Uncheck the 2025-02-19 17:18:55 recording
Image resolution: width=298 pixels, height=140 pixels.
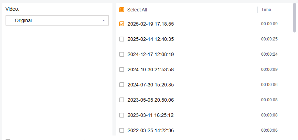pos(122,24)
